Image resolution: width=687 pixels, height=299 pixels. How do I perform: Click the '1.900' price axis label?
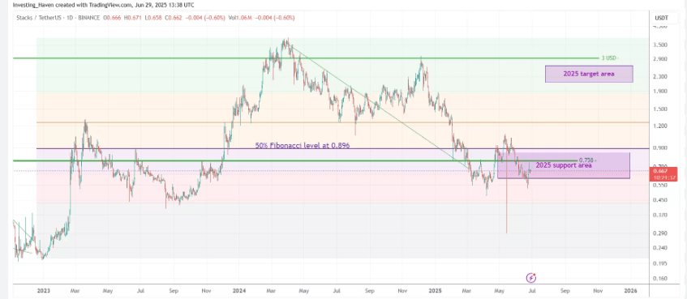tap(660, 92)
